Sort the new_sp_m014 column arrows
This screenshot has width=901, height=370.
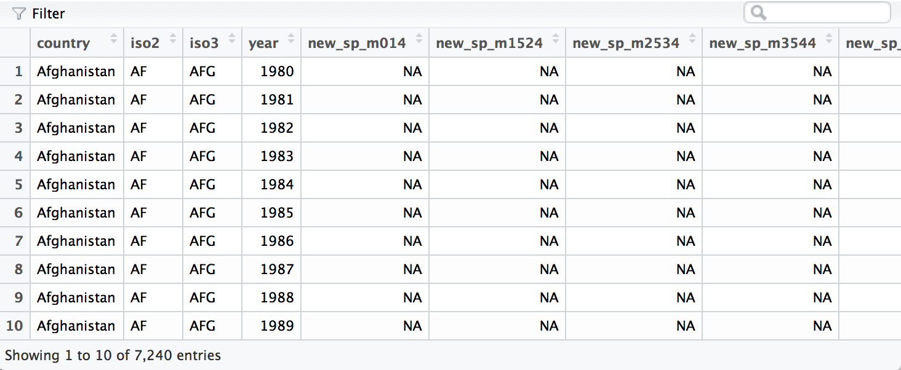point(419,39)
